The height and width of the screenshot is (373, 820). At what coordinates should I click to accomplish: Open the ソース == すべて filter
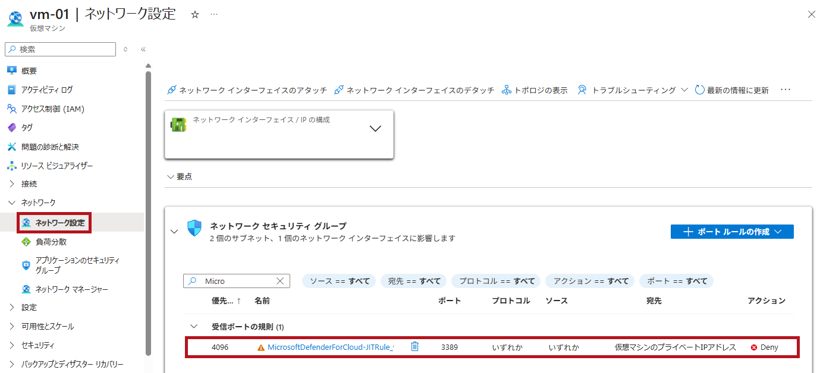[338, 280]
